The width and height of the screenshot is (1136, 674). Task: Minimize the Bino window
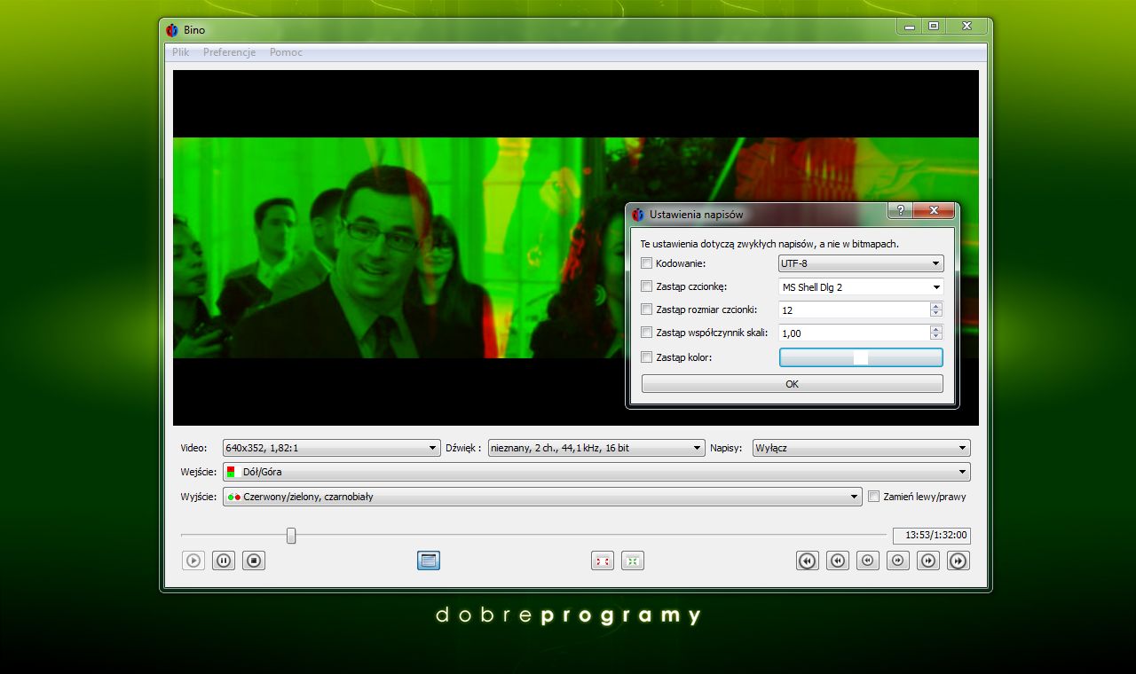pyautogui.click(x=909, y=26)
